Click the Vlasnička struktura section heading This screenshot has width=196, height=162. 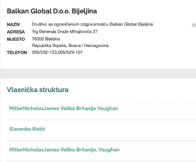(x=38, y=90)
